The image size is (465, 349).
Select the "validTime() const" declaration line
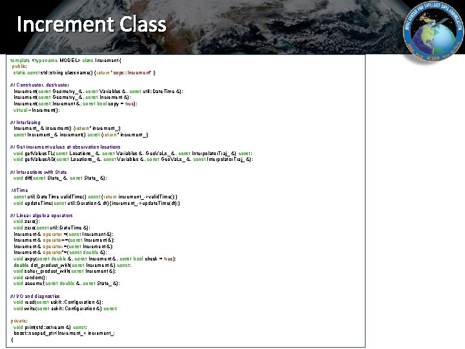[96, 196]
